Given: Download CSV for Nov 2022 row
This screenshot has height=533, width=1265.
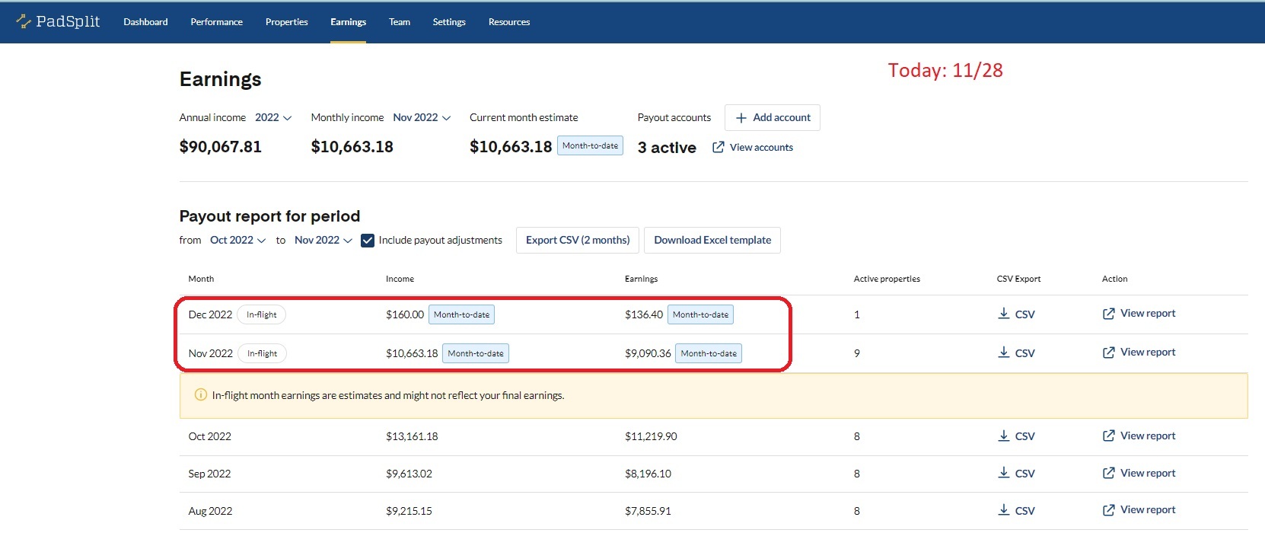Looking at the screenshot, I should (x=1016, y=353).
